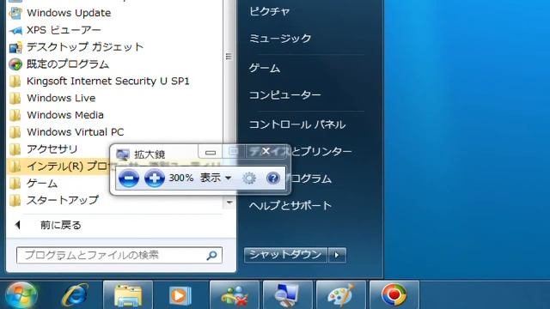
Task: Click the program list scroll down arrow
Action: point(229,203)
